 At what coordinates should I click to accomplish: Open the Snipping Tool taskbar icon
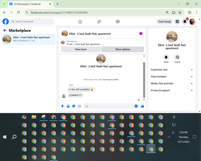44,117
